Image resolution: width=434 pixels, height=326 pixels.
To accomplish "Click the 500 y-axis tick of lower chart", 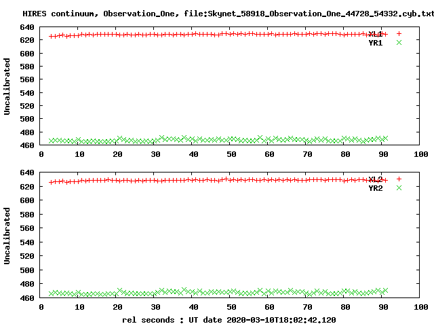I will coord(27,270).
